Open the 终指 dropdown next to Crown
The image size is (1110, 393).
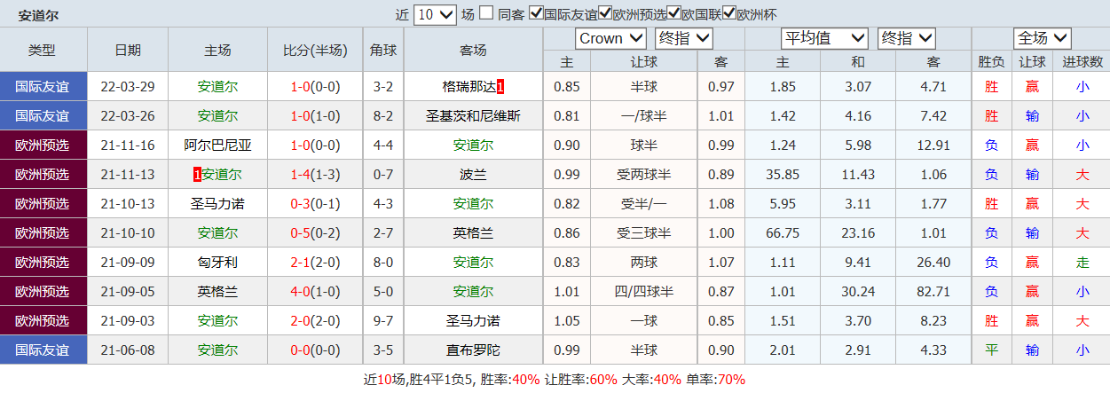coord(683,38)
